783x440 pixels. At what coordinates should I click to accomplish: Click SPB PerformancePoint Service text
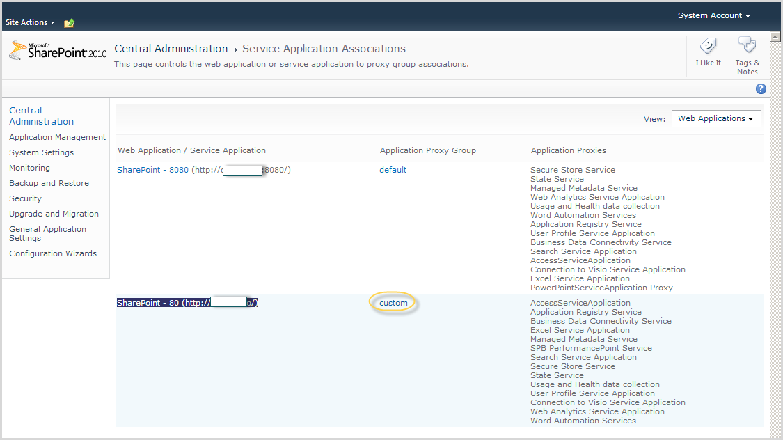coord(591,348)
